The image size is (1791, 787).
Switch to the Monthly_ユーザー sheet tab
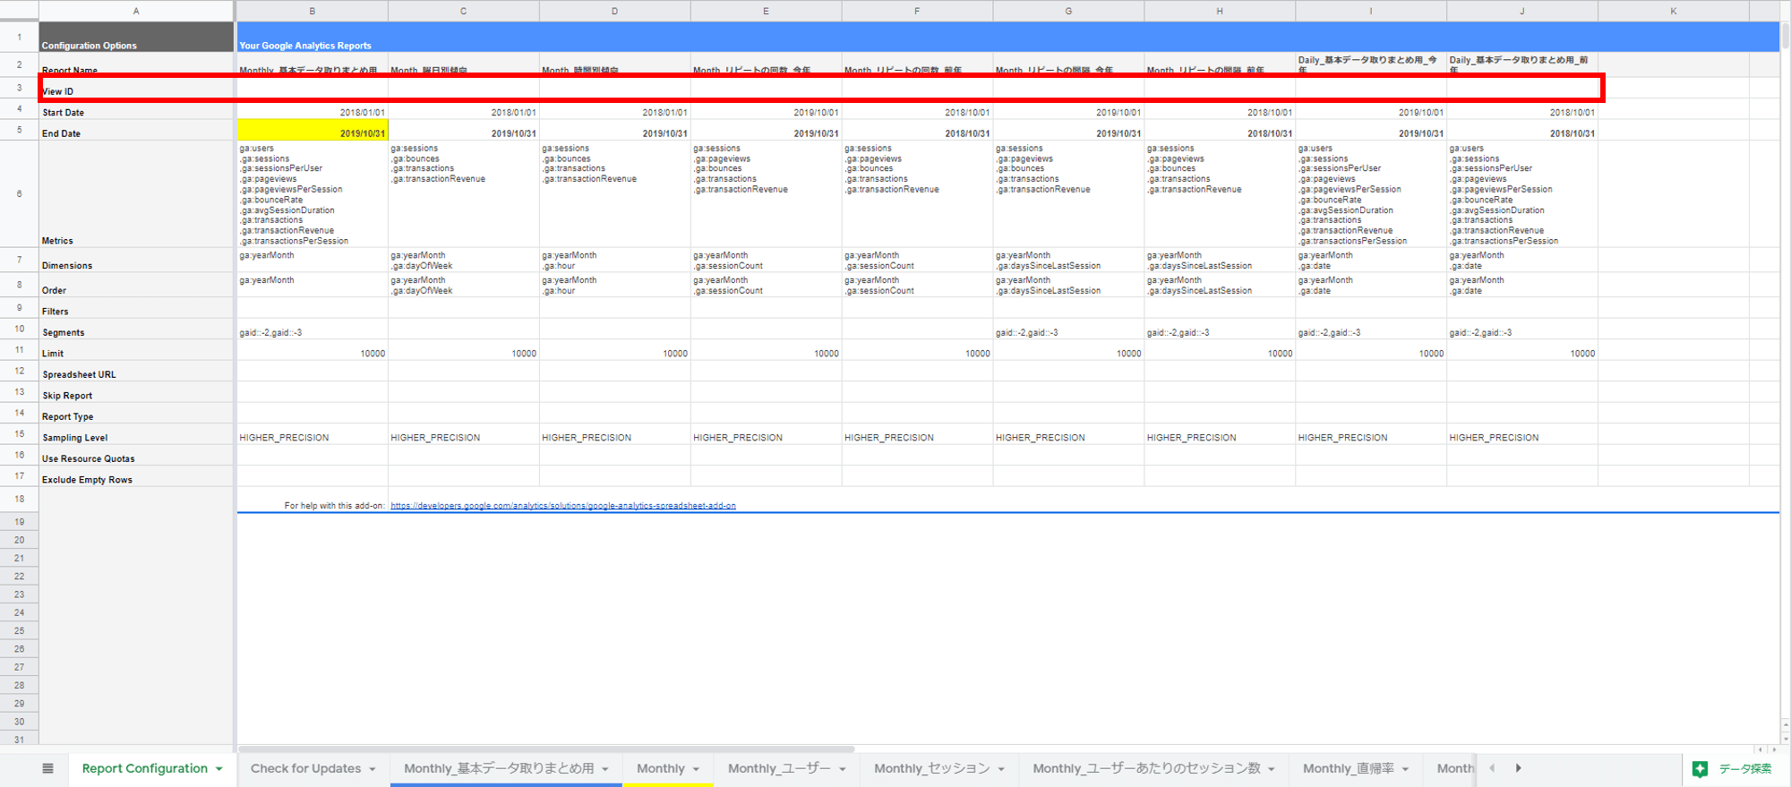[x=778, y=768]
